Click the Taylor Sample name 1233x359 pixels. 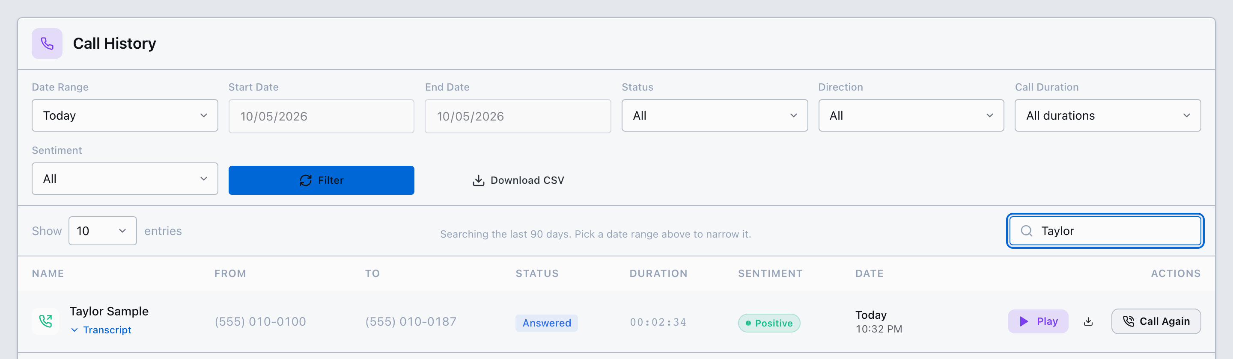(x=109, y=311)
